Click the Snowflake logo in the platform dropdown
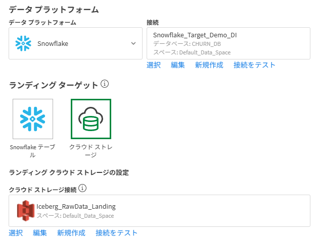The width and height of the screenshot is (319, 243). [23, 43]
